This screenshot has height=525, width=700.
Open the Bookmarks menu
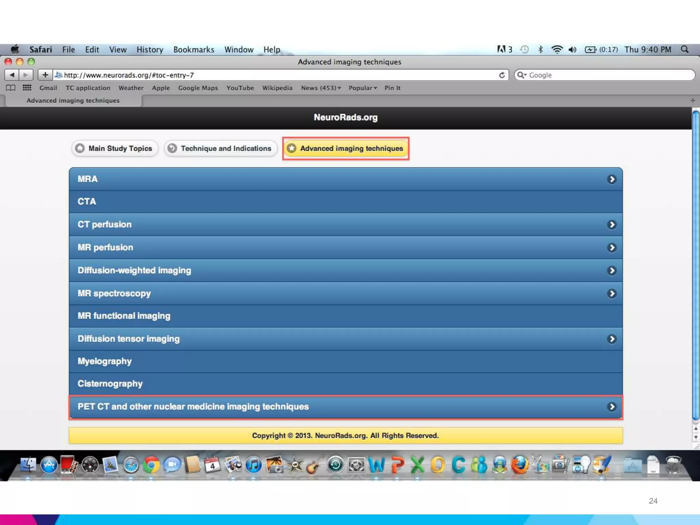point(193,50)
